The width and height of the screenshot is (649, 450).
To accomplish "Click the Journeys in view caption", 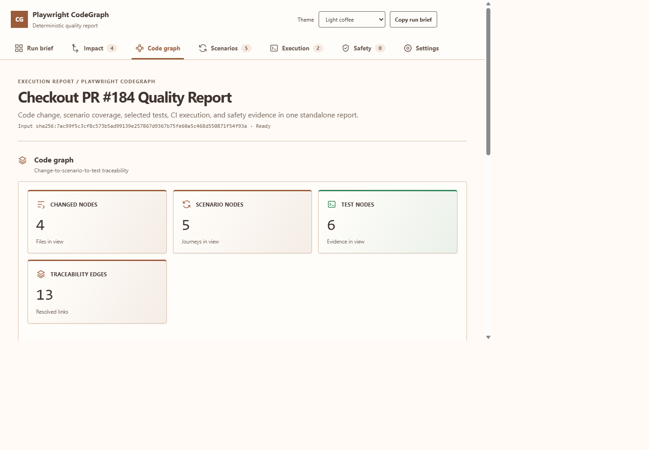I will click(x=200, y=242).
